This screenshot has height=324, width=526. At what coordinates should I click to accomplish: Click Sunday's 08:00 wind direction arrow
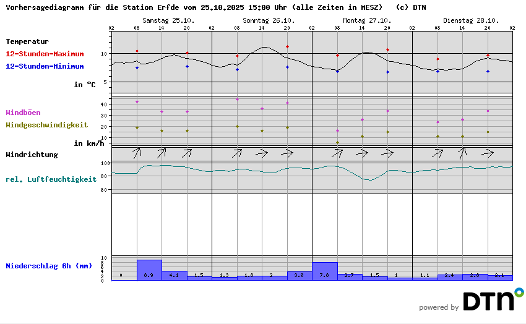click(237, 152)
